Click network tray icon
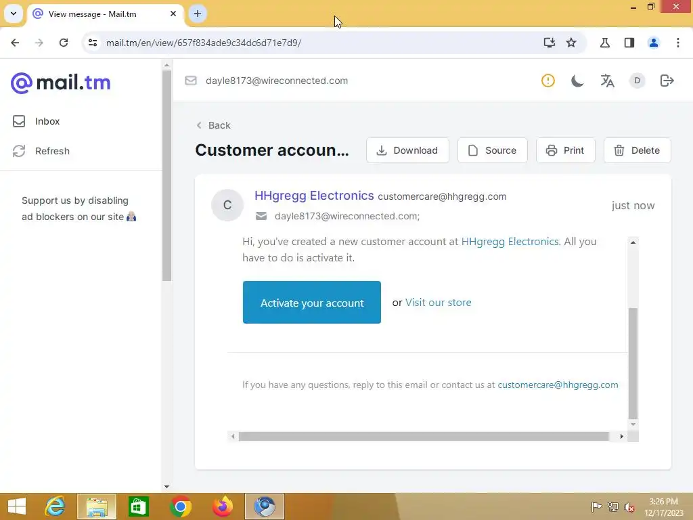693x520 pixels. click(613, 507)
